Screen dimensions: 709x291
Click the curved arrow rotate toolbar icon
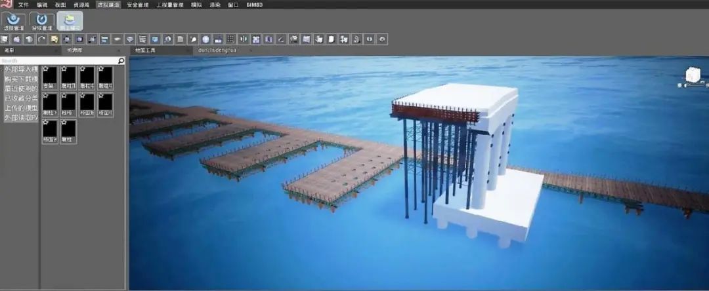click(41, 39)
